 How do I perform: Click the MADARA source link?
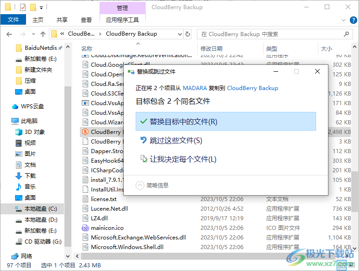195,88
